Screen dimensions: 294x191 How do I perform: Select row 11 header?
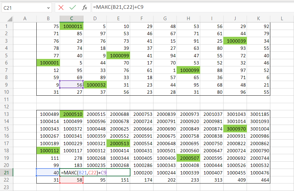click(6, 99)
